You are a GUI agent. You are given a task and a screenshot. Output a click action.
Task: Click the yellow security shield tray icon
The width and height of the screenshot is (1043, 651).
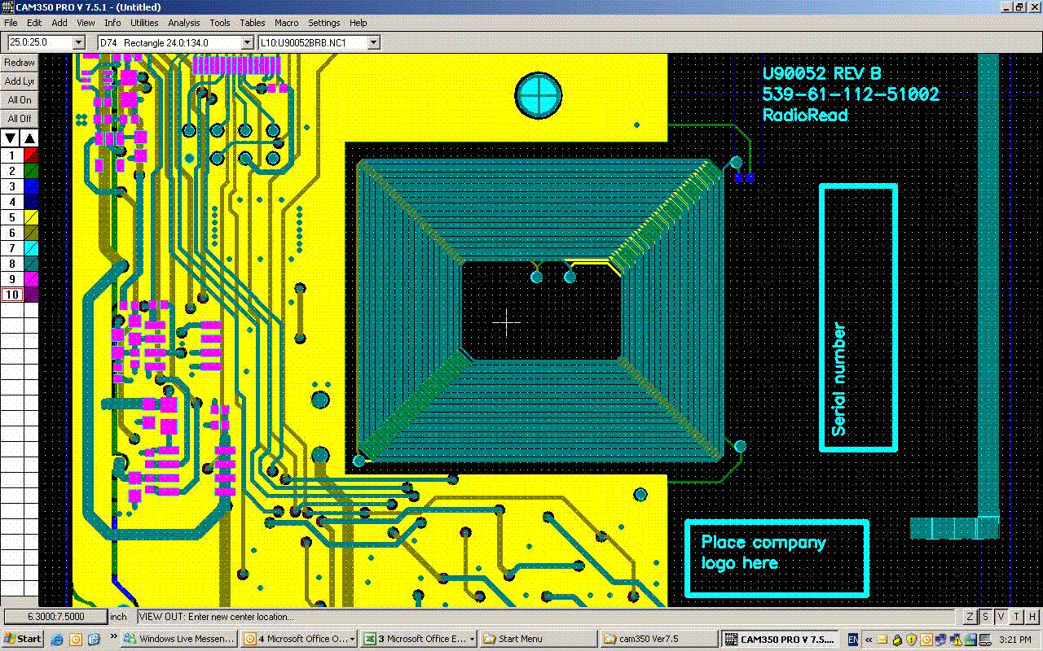click(912, 639)
